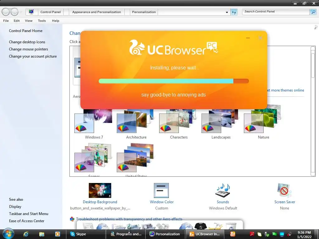
Task: Launch Internet Explorer from the taskbar
Action: [x=26, y=234]
